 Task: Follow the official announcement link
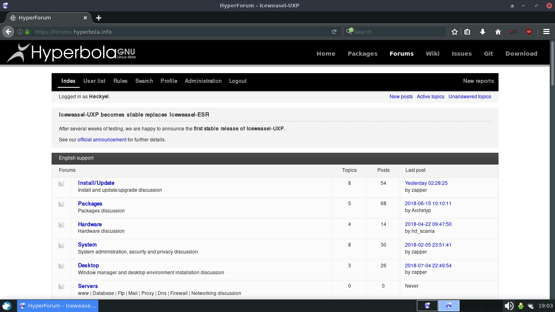102,140
